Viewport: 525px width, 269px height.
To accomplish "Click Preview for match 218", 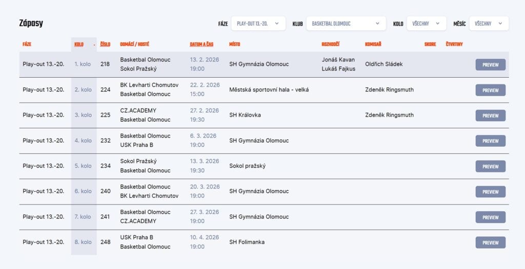I will [490, 64].
